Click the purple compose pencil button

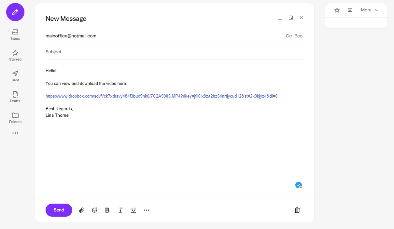coord(15,12)
